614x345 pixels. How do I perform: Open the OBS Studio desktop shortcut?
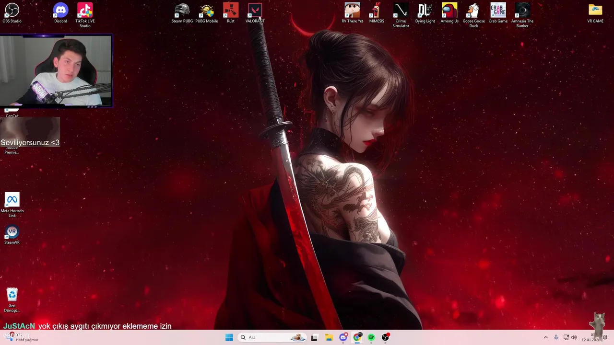click(12, 13)
